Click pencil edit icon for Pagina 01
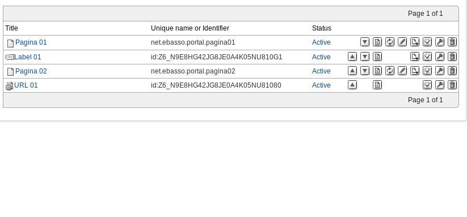Viewport: 467px width, 217px height. [x=402, y=42]
